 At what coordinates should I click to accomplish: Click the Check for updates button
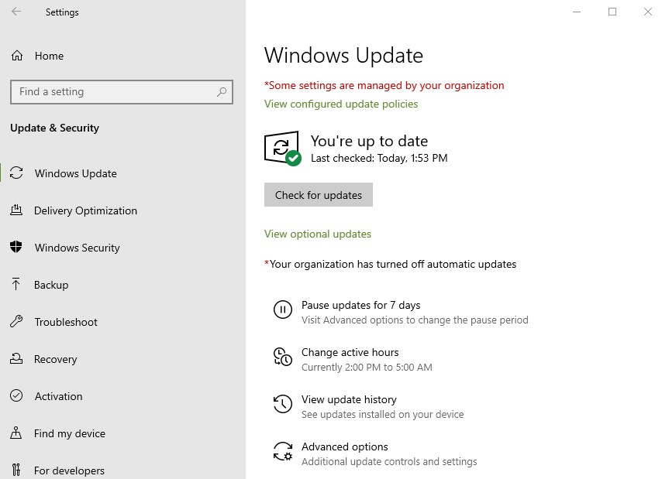coord(319,195)
